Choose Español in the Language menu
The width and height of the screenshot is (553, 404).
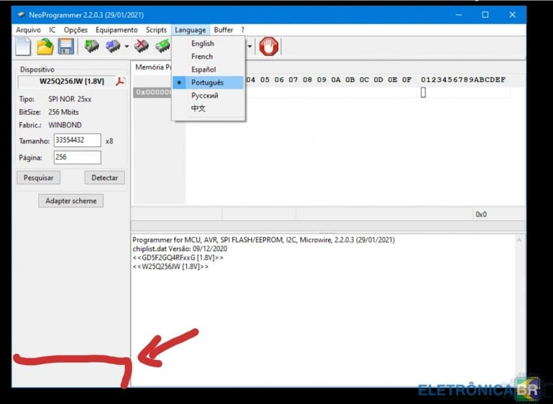point(208,70)
